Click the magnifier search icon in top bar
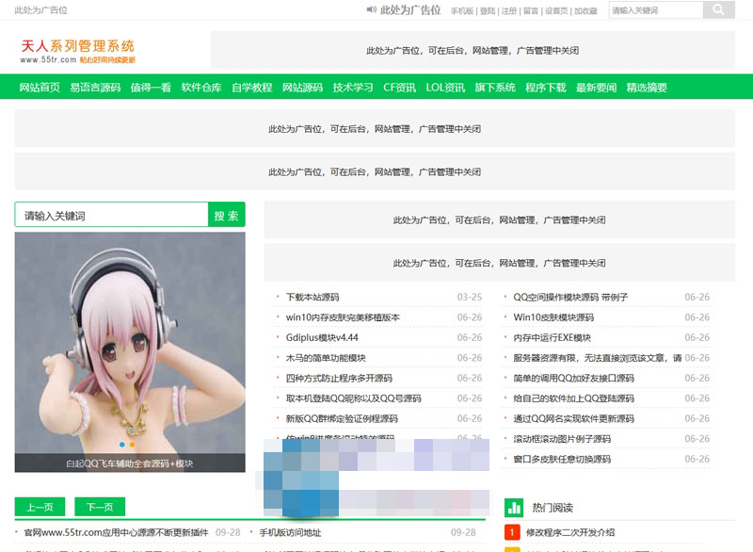The height and width of the screenshot is (552, 753). point(718,10)
